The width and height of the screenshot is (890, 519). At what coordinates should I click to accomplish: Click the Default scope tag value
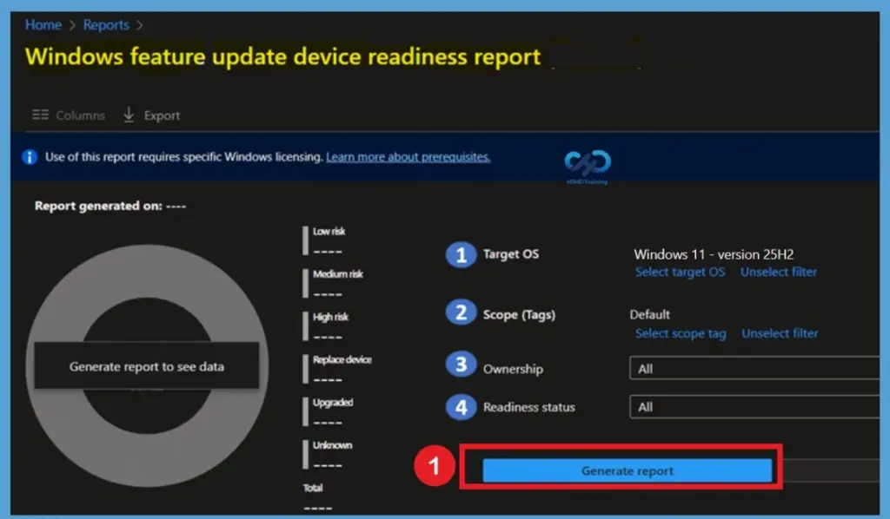coord(649,314)
